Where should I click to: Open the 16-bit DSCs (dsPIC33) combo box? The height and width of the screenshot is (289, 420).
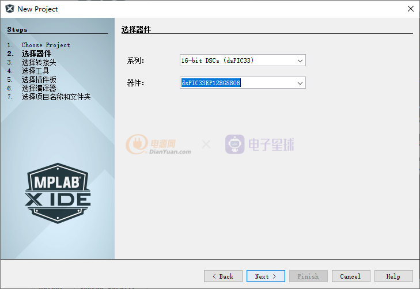[x=237, y=60]
